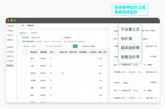Open 异常订单 in the sidebar
This screenshot has width=165, height=109.
10,56
